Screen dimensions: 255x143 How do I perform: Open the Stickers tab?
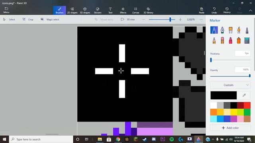pyautogui.click(x=98, y=10)
